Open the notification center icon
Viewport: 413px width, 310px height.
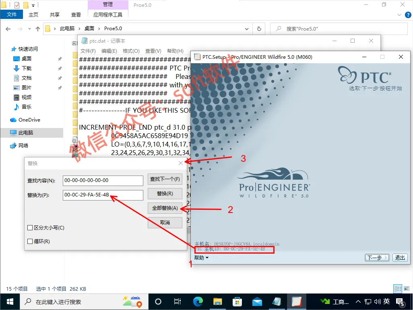(401, 302)
